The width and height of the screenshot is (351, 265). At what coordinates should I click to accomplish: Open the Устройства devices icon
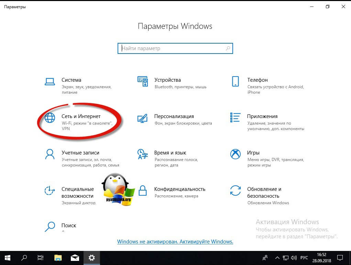tap(142, 81)
